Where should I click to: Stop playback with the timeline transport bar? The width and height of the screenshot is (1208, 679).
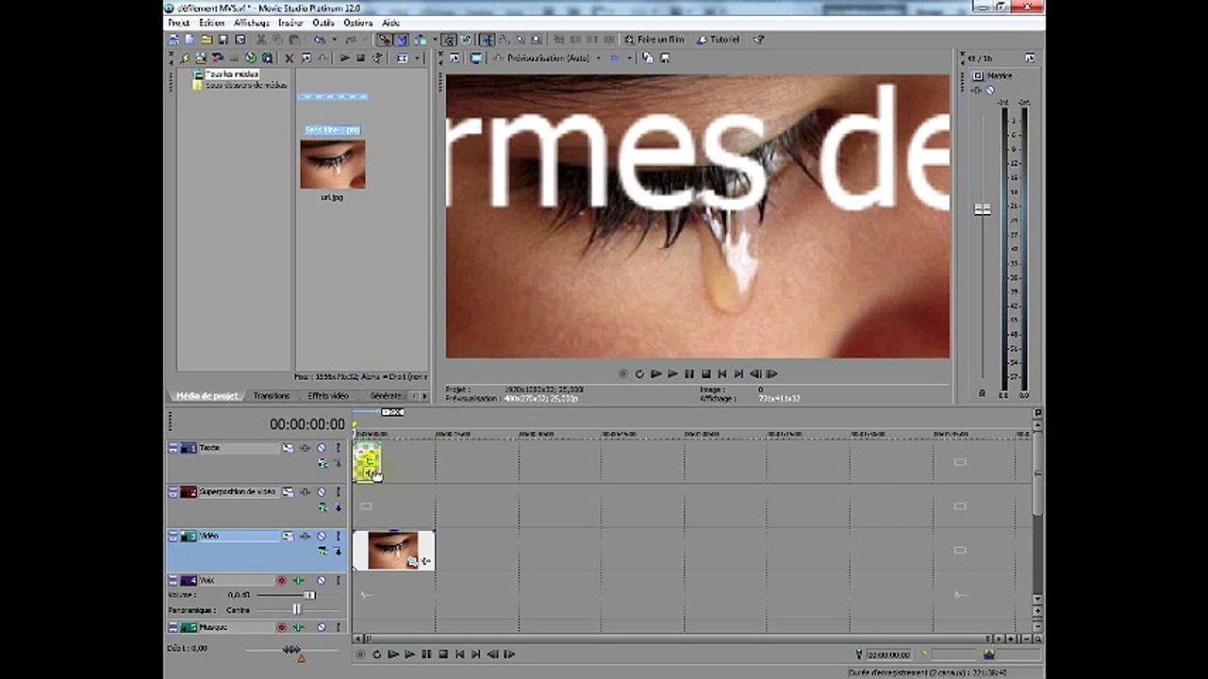pyautogui.click(x=443, y=654)
